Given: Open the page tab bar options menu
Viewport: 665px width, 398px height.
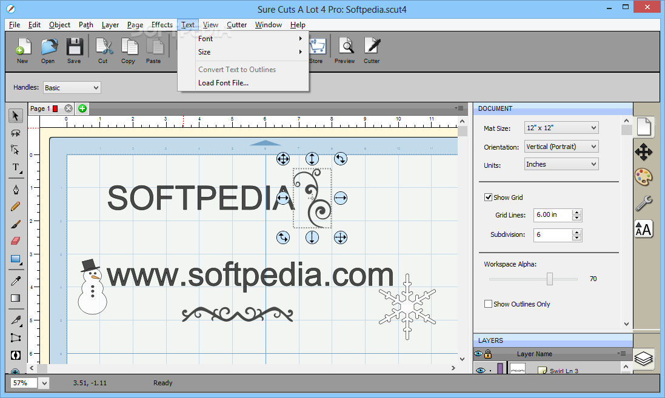Looking at the screenshot, I should coord(459,108).
